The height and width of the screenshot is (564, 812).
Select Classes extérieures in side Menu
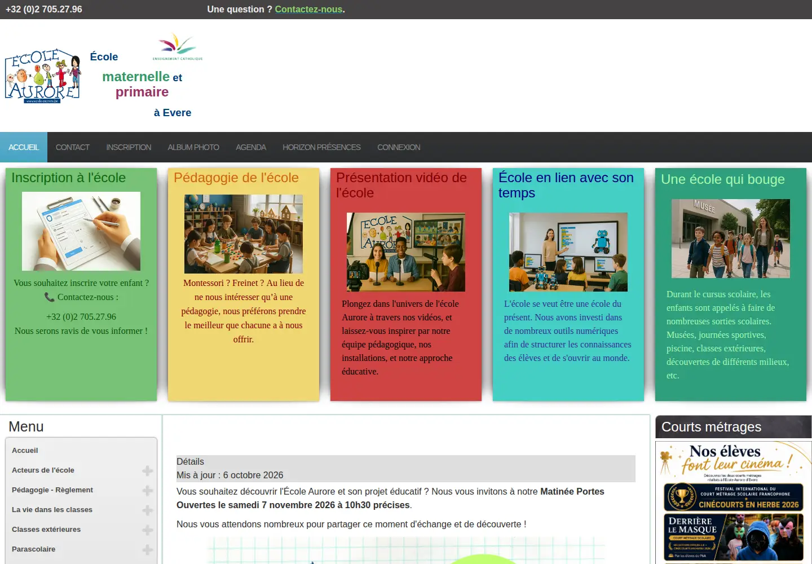click(x=46, y=530)
